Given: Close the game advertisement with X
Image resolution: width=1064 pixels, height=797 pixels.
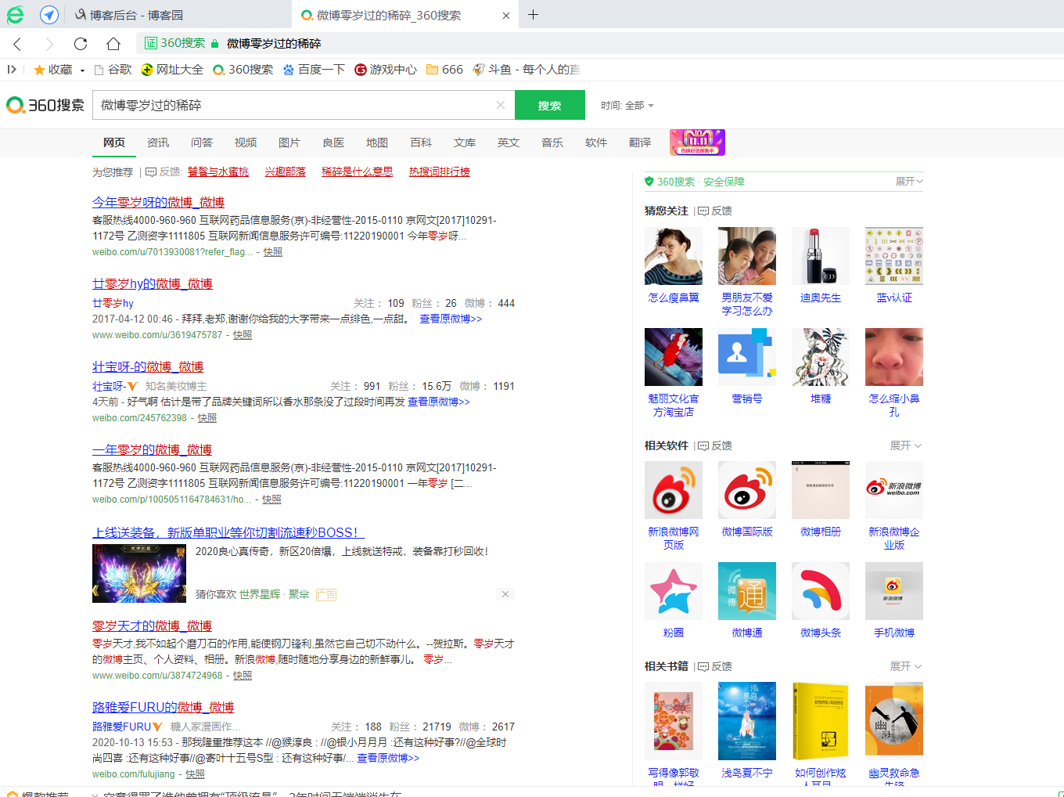Looking at the screenshot, I should tap(505, 594).
